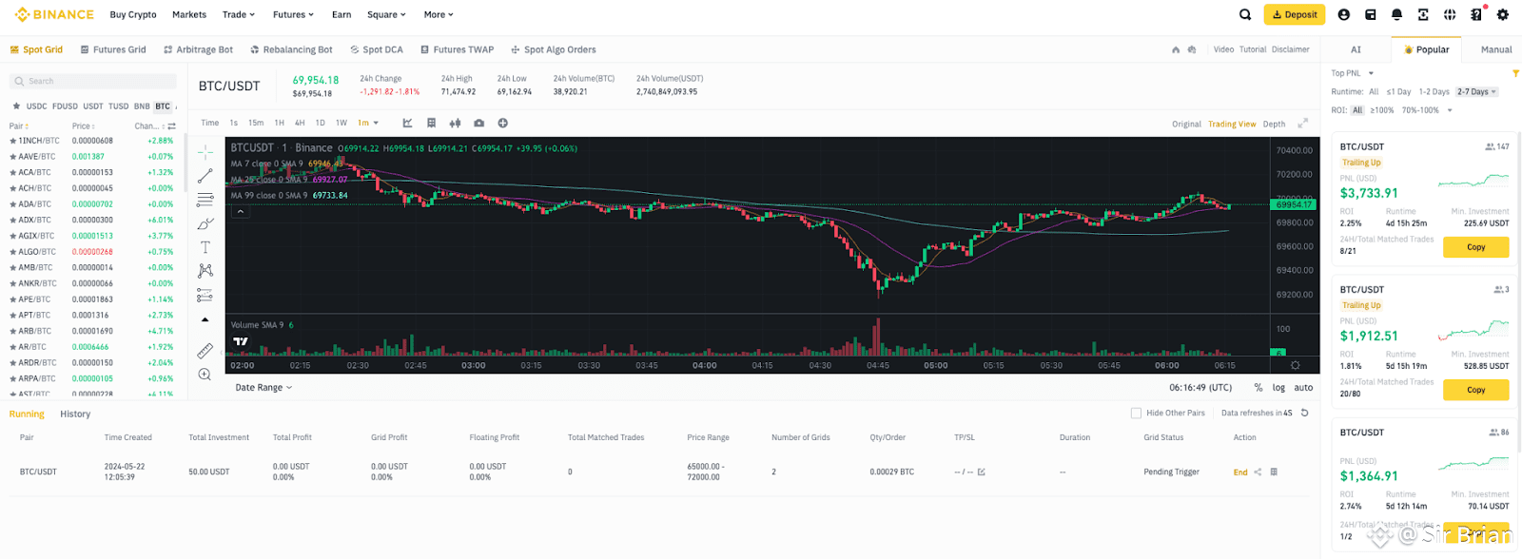Edit TP/SL for the BTC/USDT grid

click(x=982, y=472)
